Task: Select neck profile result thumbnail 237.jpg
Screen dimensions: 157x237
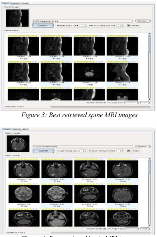Action: click(x=122, y=72)
